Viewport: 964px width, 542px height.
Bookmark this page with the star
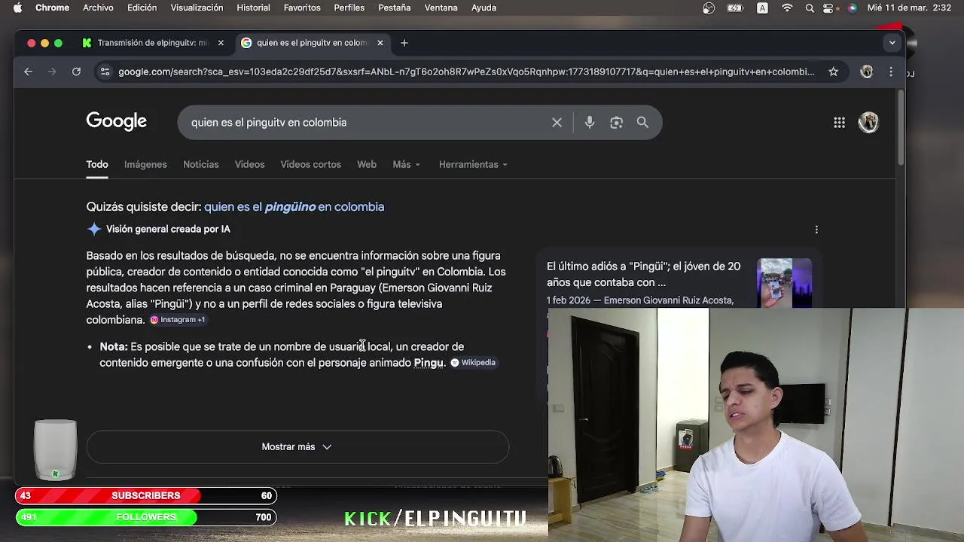tap(833, 72)
